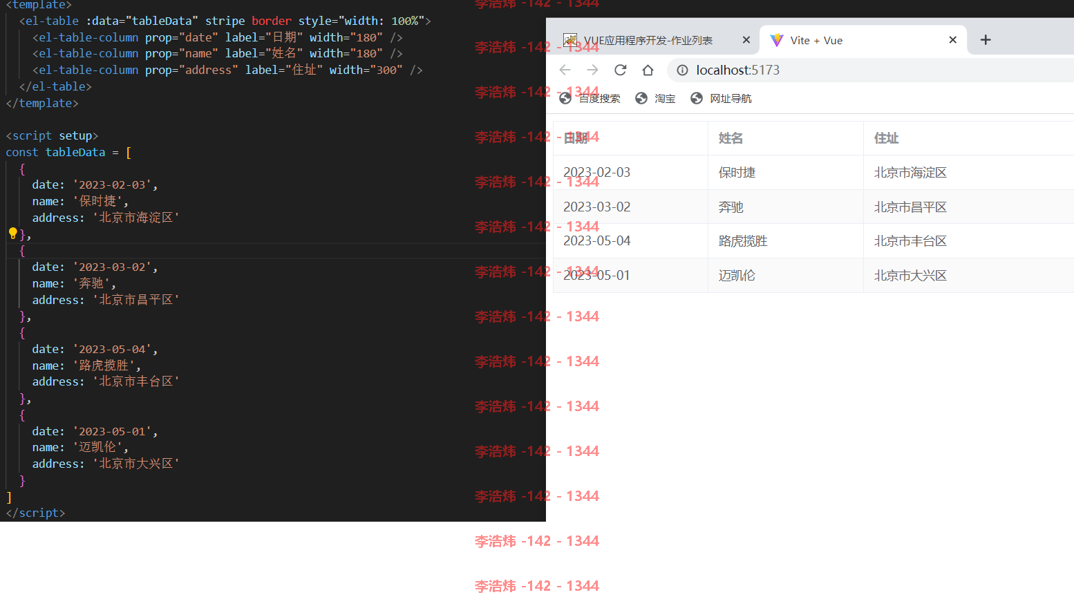This screenshot has width=1074, height=597.
Task: Click the 姓名 column header
Action: point(786,138)
